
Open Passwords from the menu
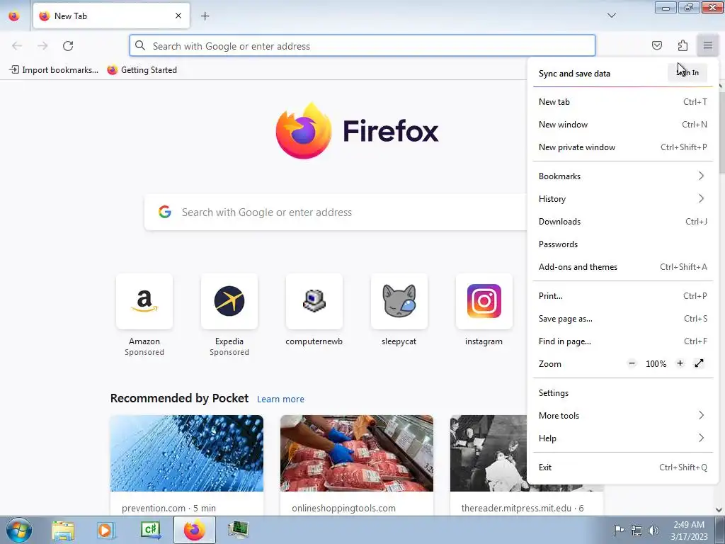pos(623,244)
